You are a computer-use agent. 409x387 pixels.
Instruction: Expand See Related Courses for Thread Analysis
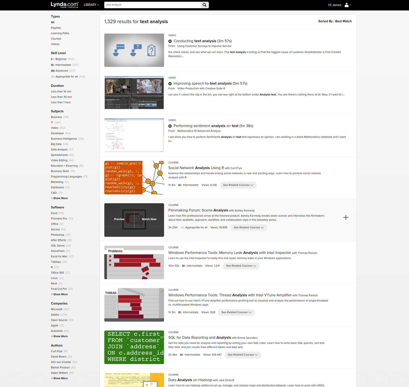coord(236,312)
